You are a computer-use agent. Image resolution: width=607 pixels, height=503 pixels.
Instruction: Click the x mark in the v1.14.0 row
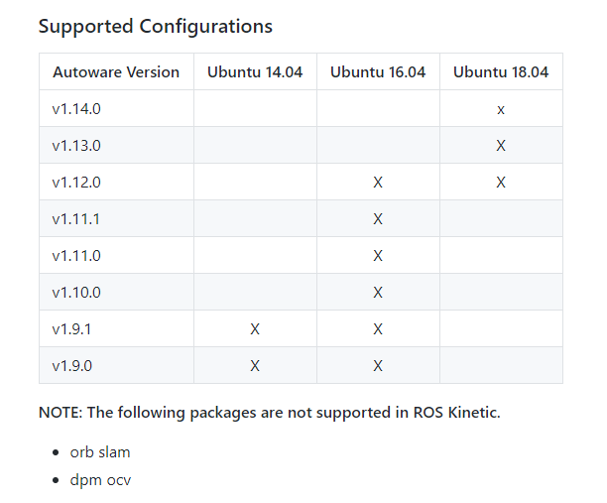coord(501,109)
